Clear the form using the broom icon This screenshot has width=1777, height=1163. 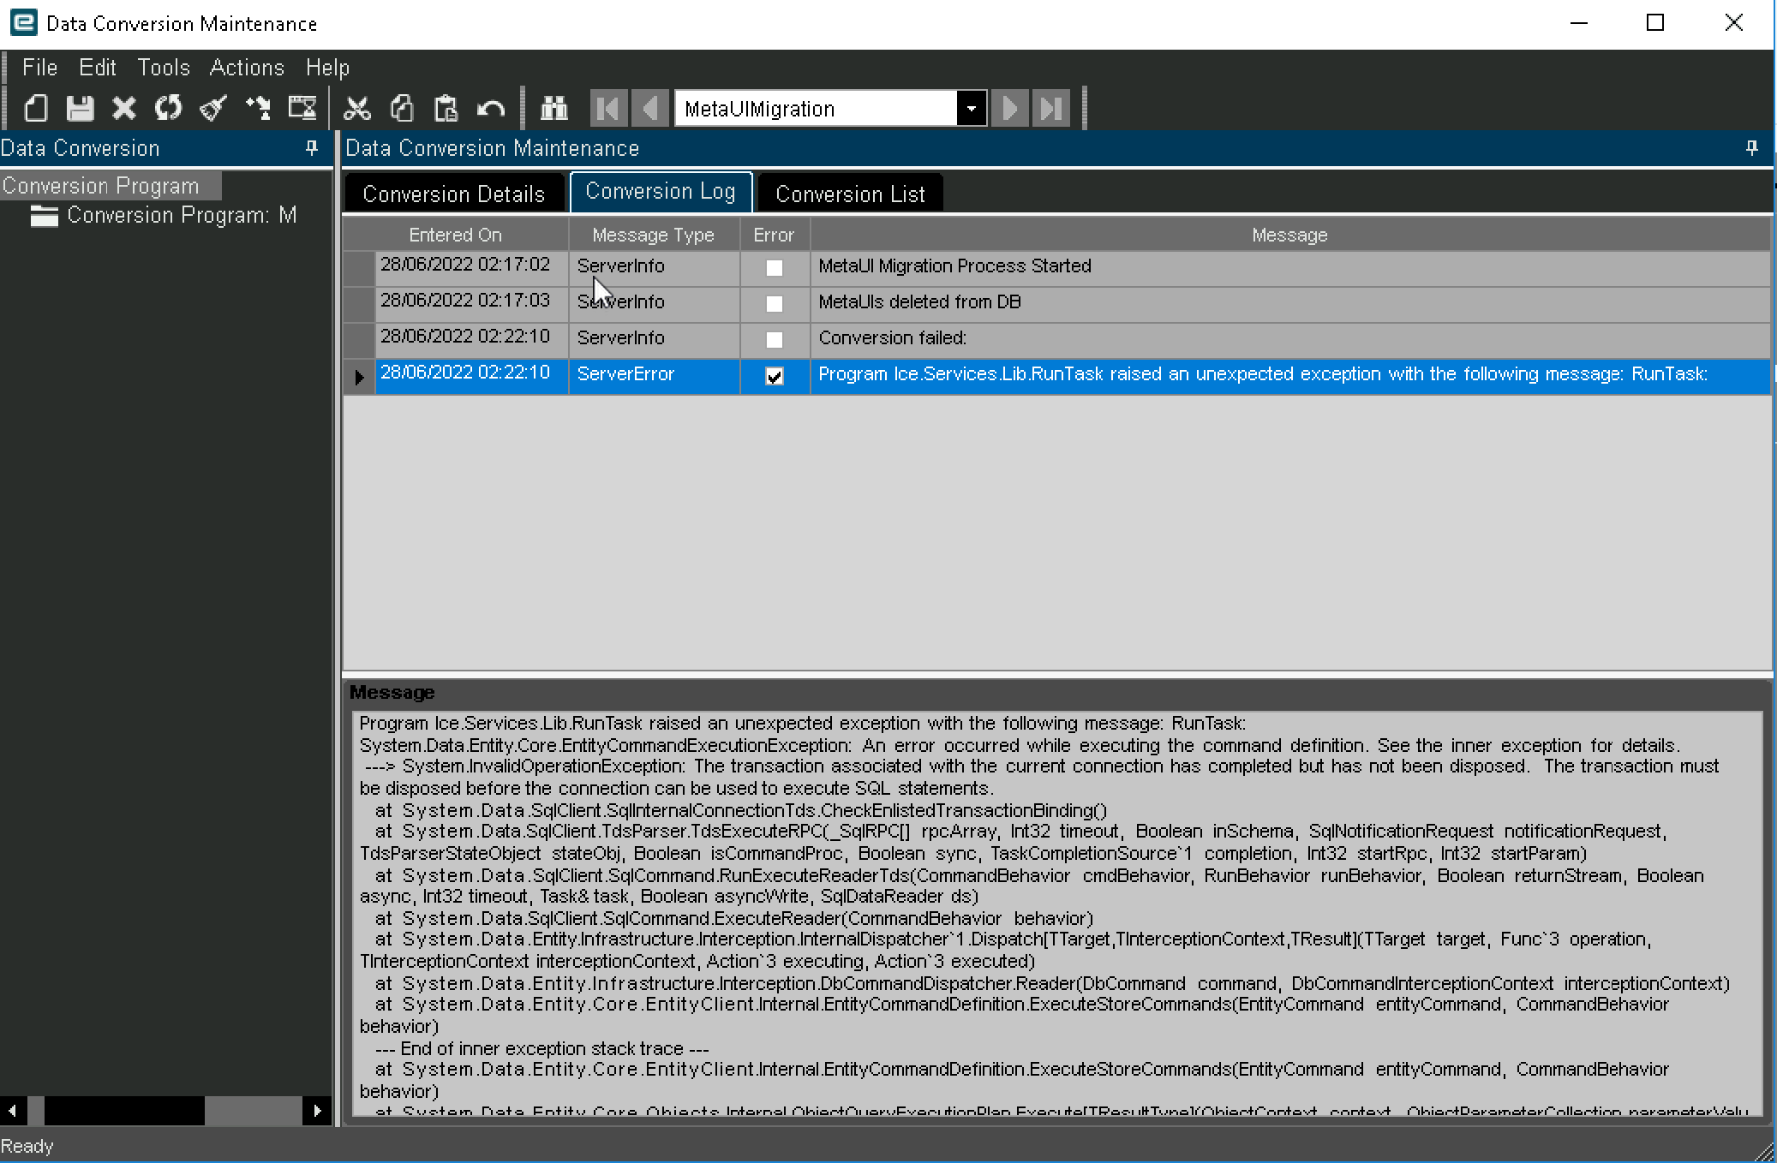point(212,108)
